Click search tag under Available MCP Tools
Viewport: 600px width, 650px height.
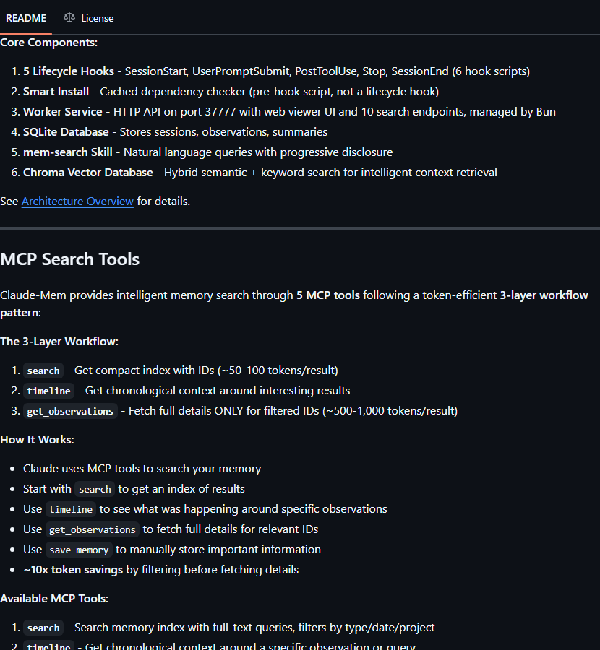click(43, 628)
